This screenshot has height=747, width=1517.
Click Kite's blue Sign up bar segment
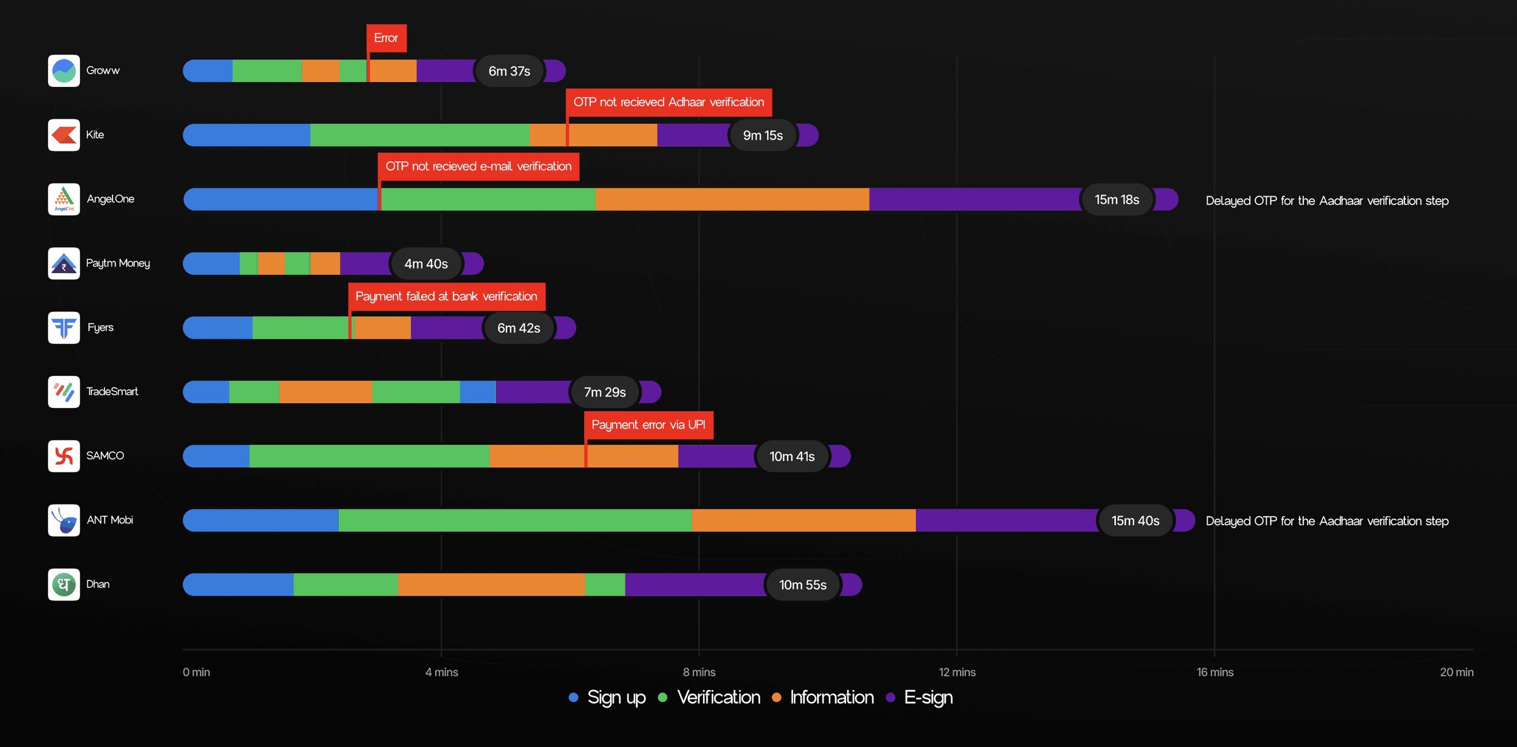pos(247,135)
